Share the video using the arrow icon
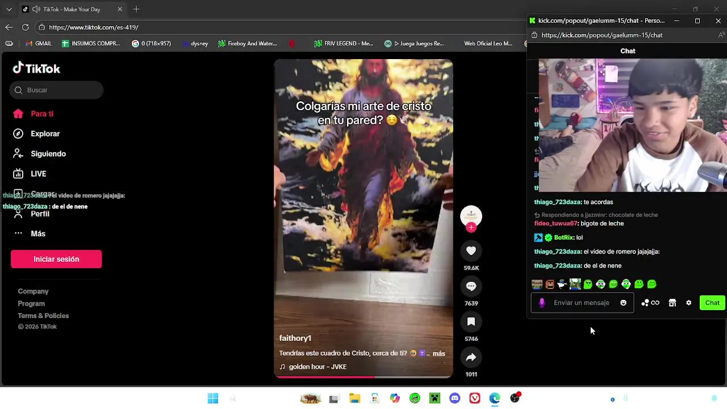 471,357
